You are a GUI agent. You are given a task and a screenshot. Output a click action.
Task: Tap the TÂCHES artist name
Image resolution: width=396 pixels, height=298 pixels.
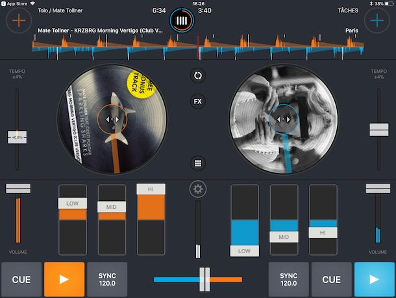click(x=348, y=10)
